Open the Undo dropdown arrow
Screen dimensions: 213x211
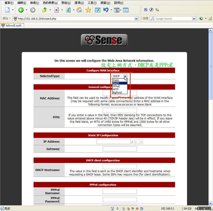click(x=111, y=10)
